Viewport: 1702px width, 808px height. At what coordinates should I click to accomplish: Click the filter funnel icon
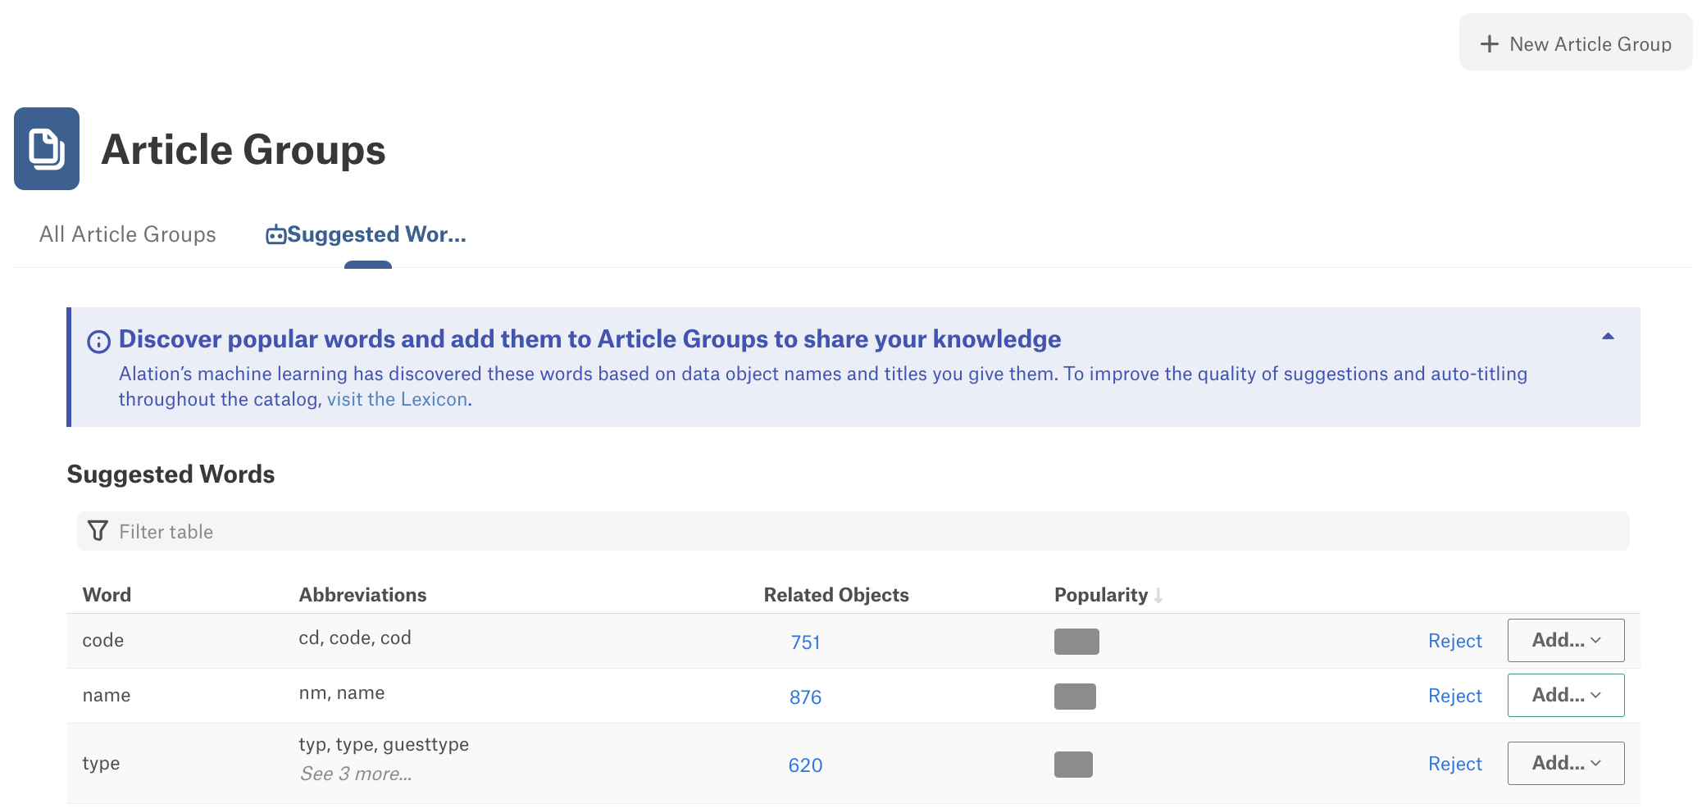click(x=98, y=531)
